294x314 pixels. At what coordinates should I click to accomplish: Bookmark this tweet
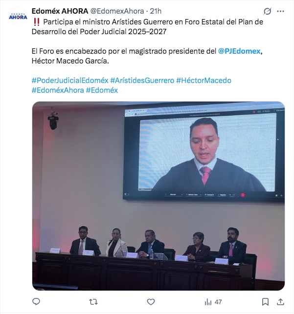click(265, 302)
